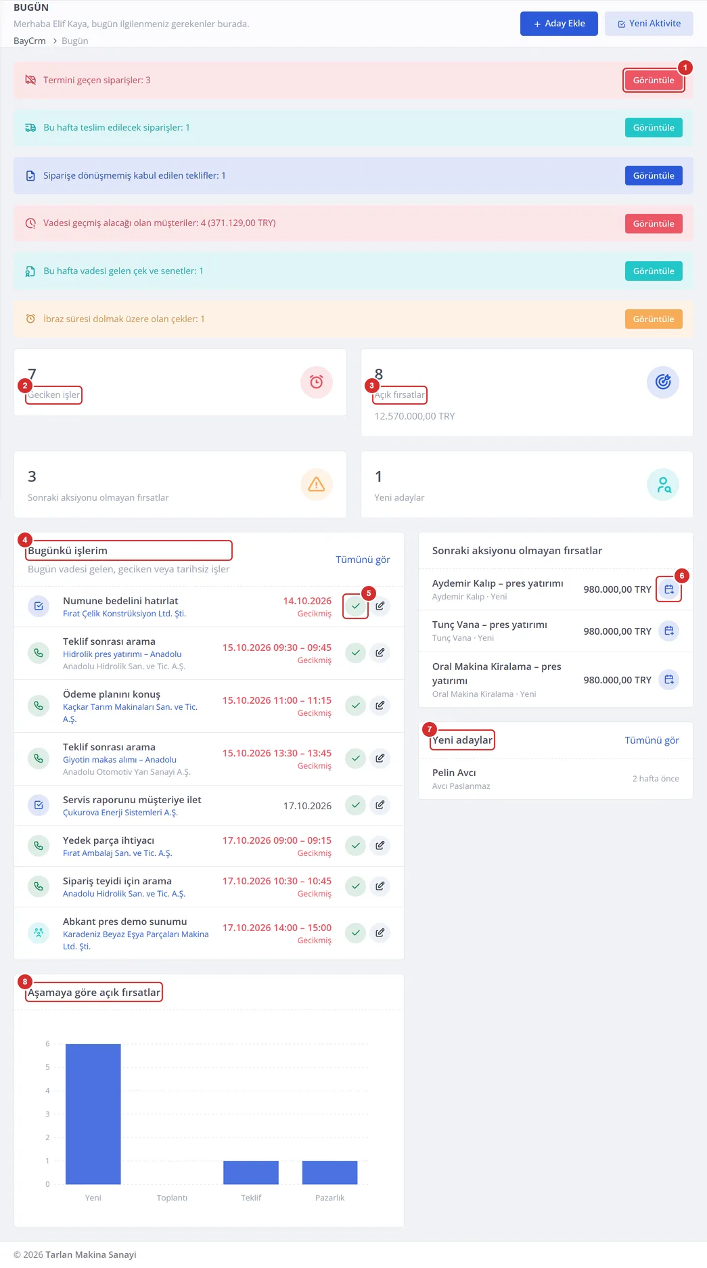Edit the "Numune bedelini hatırlat" task
Screen dimensions: 707x1268
pos(380,606)
